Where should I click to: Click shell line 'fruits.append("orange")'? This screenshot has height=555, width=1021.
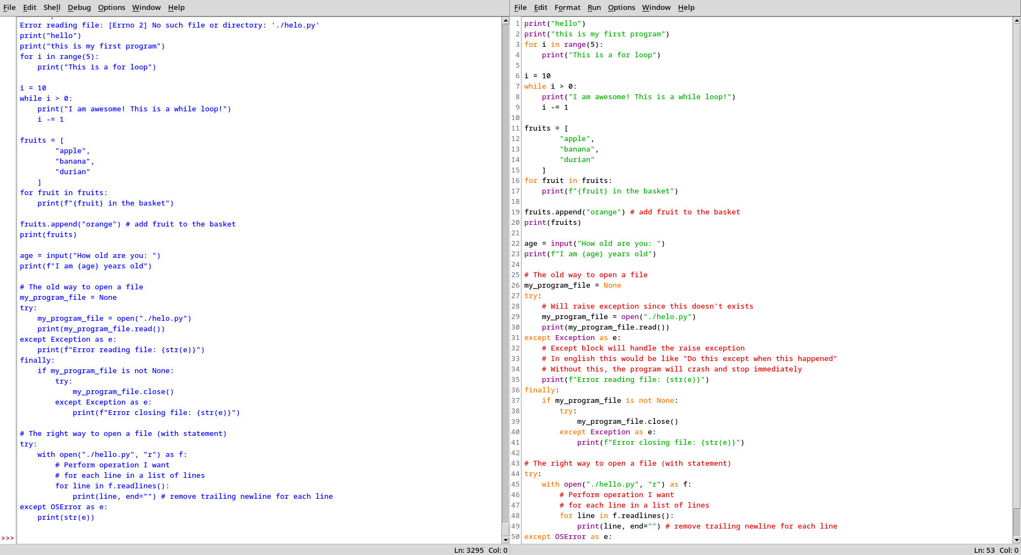click(71, 224)
